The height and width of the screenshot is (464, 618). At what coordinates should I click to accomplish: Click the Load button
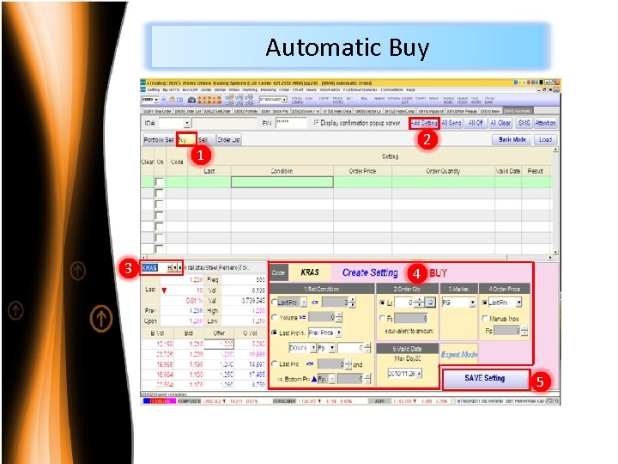546,140
